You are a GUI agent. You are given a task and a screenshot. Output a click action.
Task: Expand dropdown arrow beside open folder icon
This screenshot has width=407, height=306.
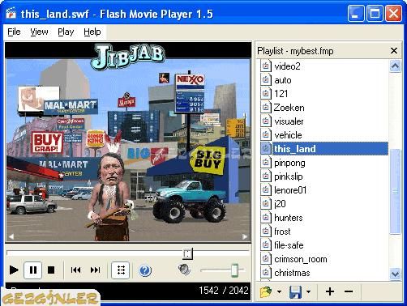(279, 291)
